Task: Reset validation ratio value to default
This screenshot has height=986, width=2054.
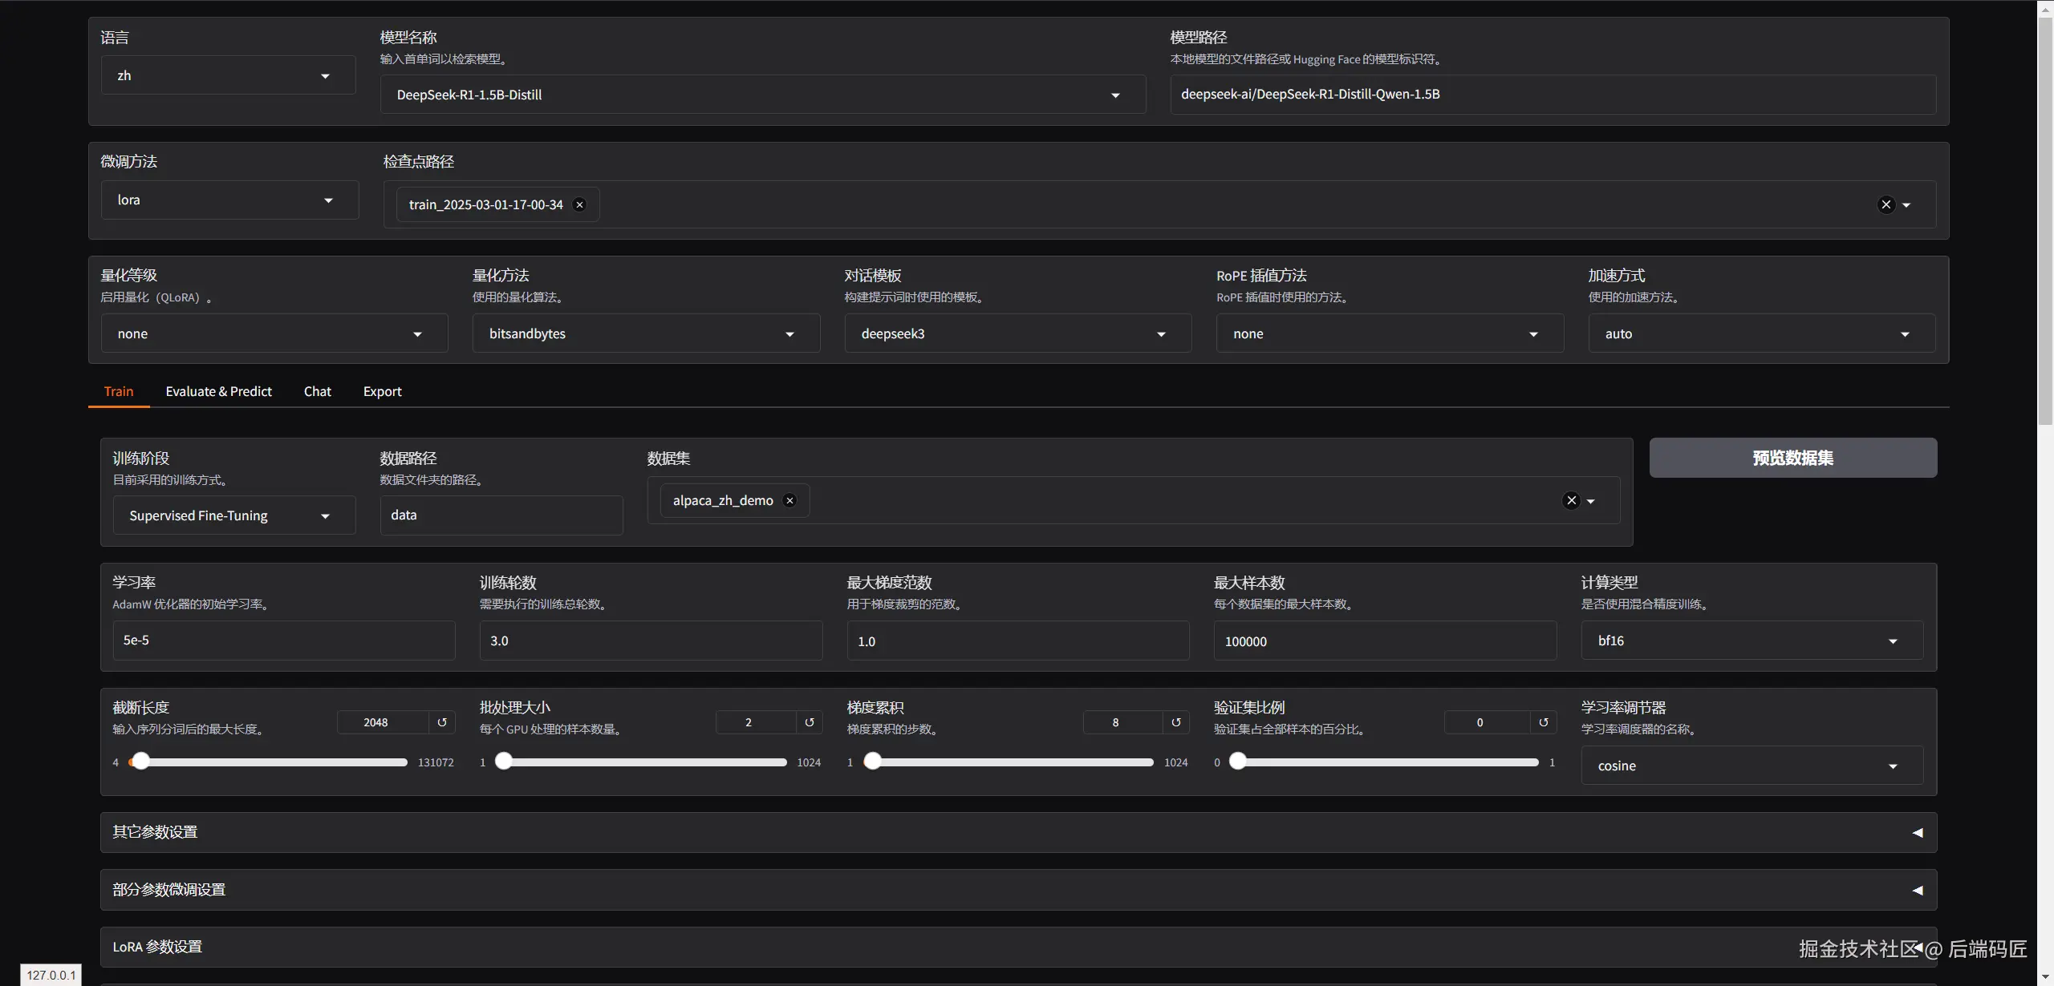Action: click(1543, 722)
